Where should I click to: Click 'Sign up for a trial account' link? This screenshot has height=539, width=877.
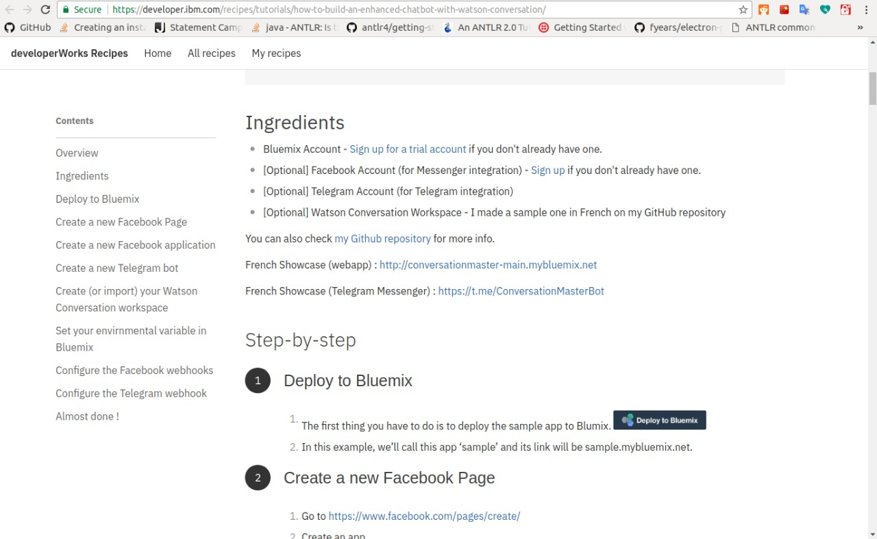pyautogui.click(x=408, y=149)
